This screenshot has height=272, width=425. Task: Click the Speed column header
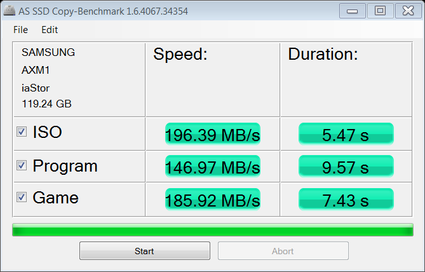pyautogui.click(x=180, y=55)
